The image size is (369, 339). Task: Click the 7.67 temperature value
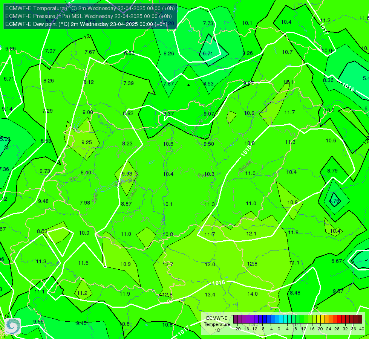click(x=90, y=52)
